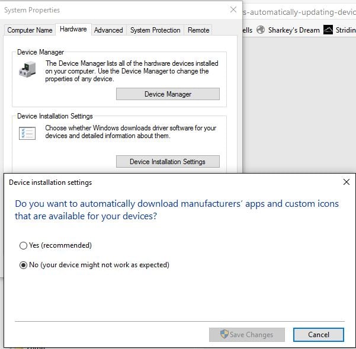The width and height of the screenshot is (356, 349).
Task: Click the Sharkey's Dream bookmark icon
Action: tap(260, 30)
